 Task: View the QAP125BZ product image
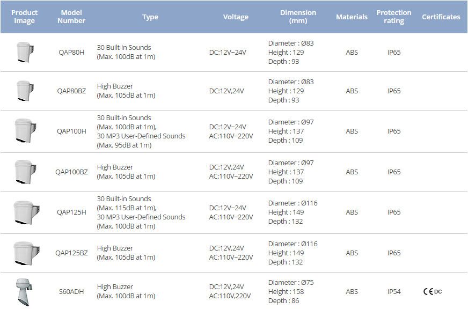[x=25, y=253]
